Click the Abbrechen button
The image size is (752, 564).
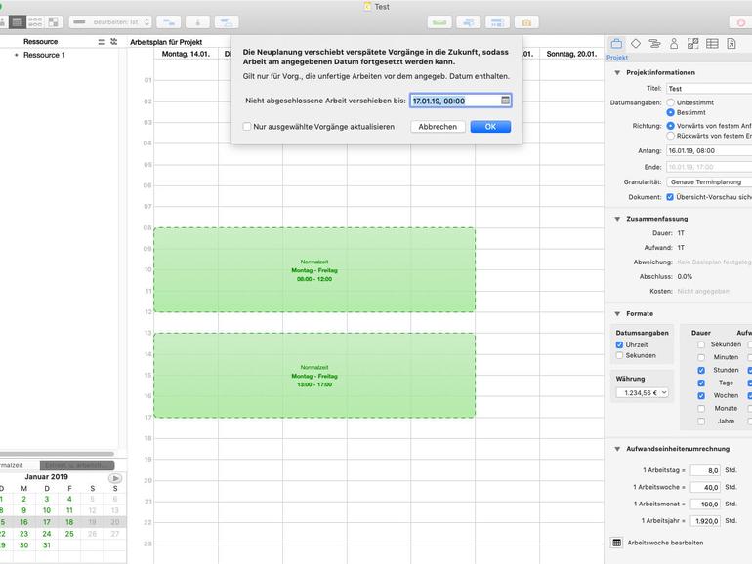(438, 127)
